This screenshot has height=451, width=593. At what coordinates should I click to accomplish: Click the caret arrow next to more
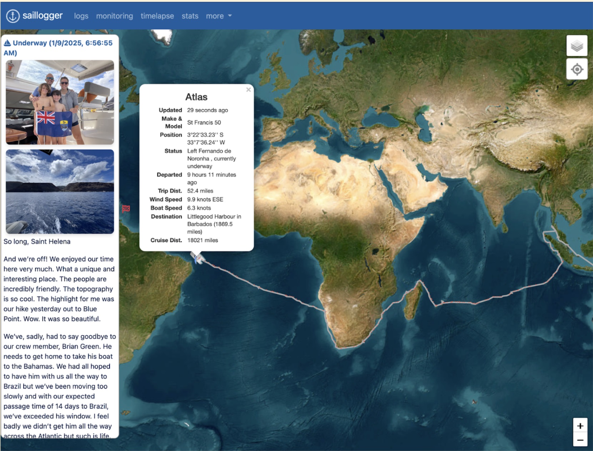coord(230,16)
